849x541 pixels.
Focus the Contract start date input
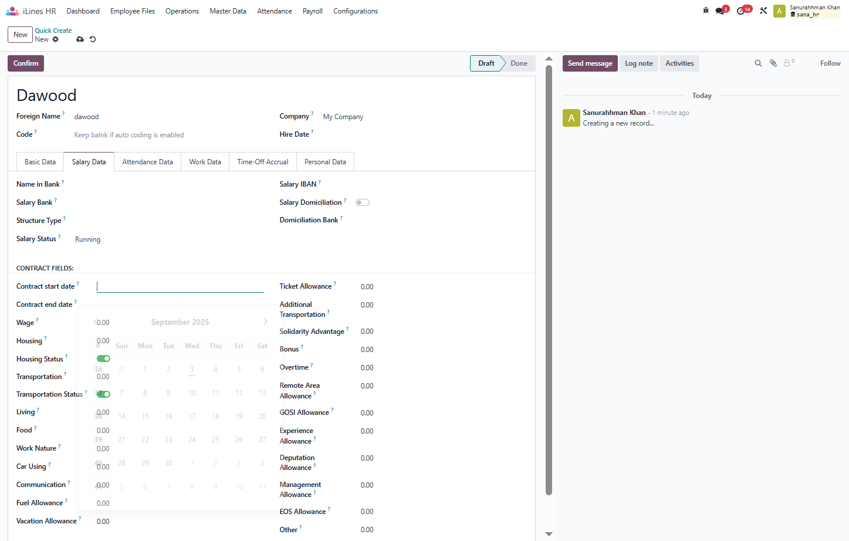pyautogui.click(x=180, y=286)
